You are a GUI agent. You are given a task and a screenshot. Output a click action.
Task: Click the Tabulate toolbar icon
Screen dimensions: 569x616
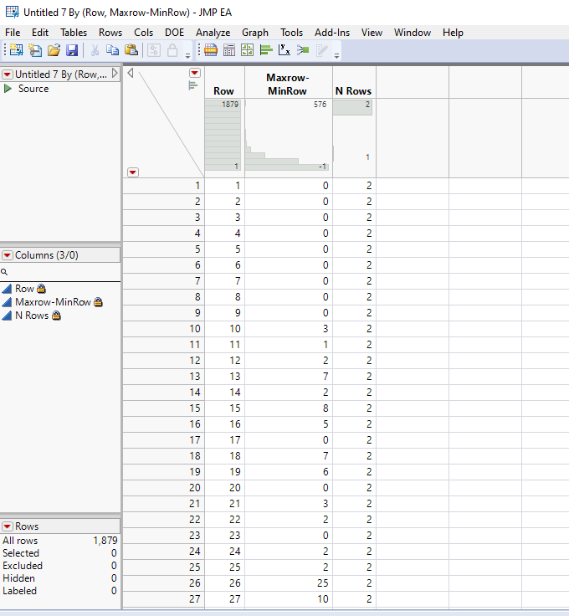coord(229,50)
